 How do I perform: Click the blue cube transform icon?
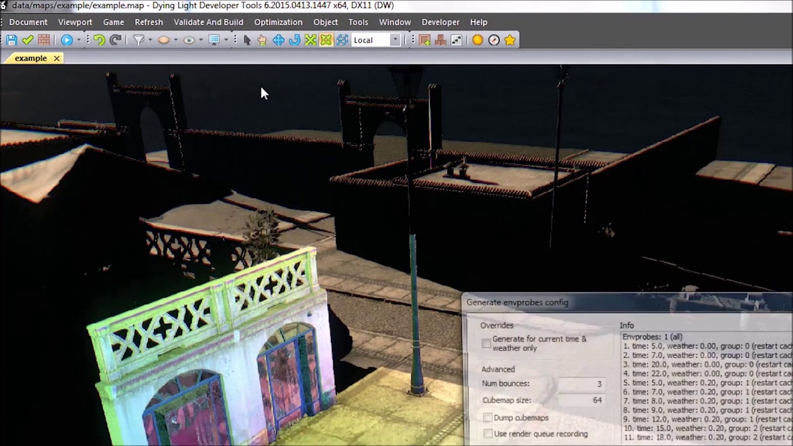342,40
